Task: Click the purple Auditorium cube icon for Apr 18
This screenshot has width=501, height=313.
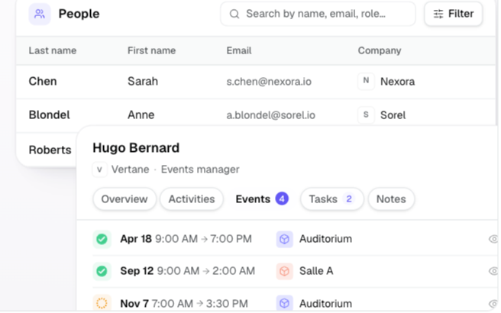Action: [284, 239]
